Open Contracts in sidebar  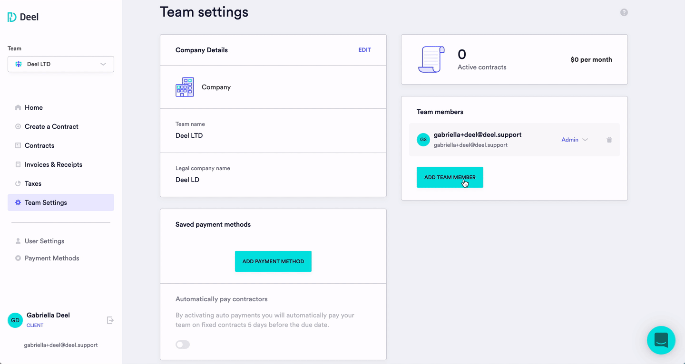pos(61,145)
